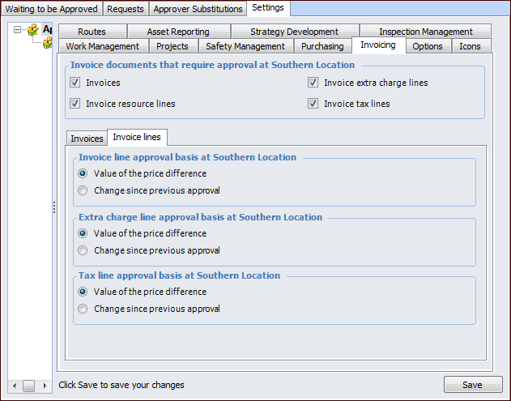Click the tree panel horizontal scrollbar thumb
Image resolution: width=511 pixels, height=401 pixels.
pyautogui.click(x=28, y=386)
